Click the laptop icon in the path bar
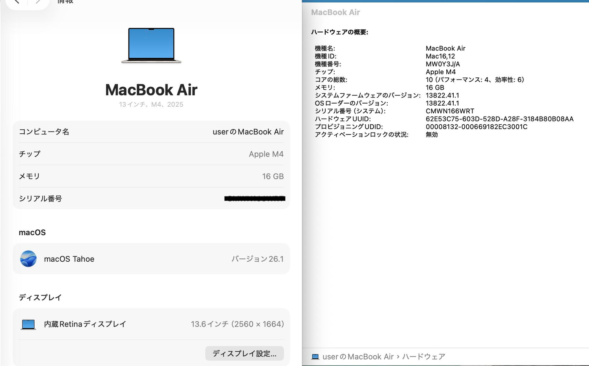589x366 pixels. 315,357
